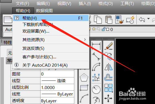Click the 线宽 ByLayer value cell
Screen dimensions: 155x104
57,94
